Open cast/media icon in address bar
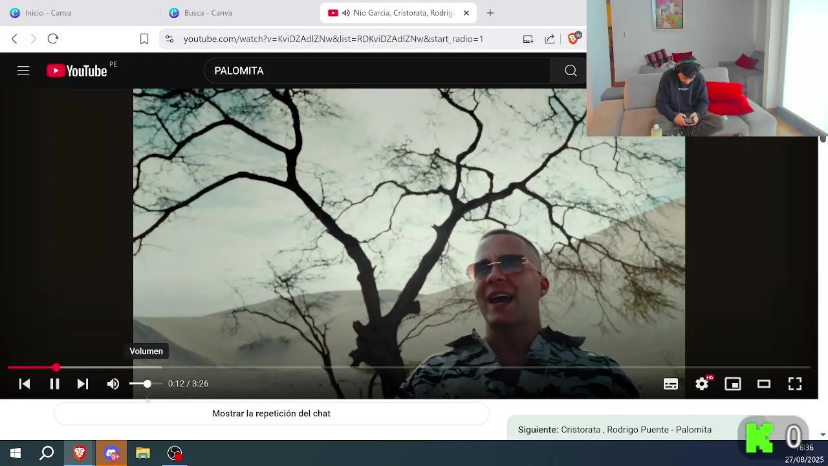Viewport: 828px width, 466px height. pyautogui.click(x=528, y=39)
